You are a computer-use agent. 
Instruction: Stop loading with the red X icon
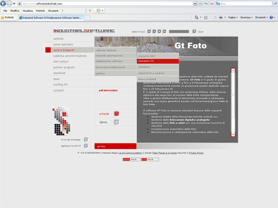click(212, 3)
